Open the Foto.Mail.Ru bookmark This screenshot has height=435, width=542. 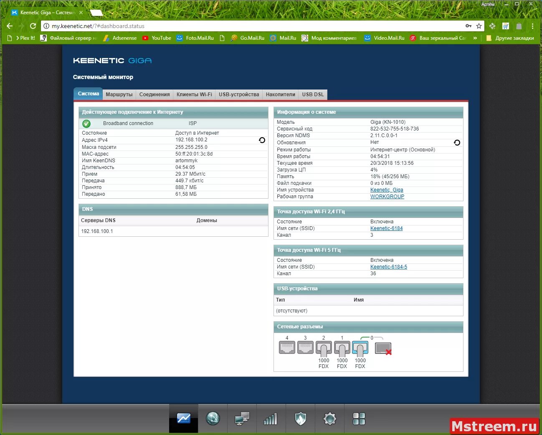coord(195,38)
